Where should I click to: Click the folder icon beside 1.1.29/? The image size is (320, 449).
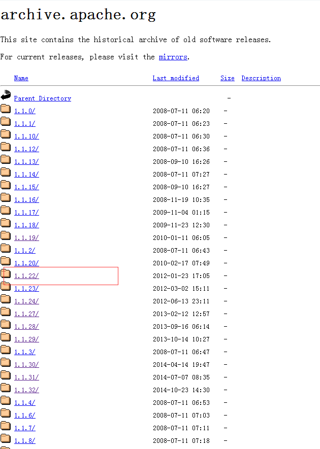[6, 337]
